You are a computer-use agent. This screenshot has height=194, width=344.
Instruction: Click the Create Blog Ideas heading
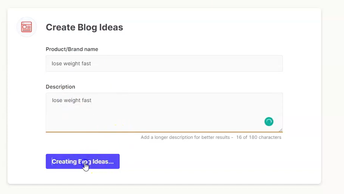coord(84,27)
